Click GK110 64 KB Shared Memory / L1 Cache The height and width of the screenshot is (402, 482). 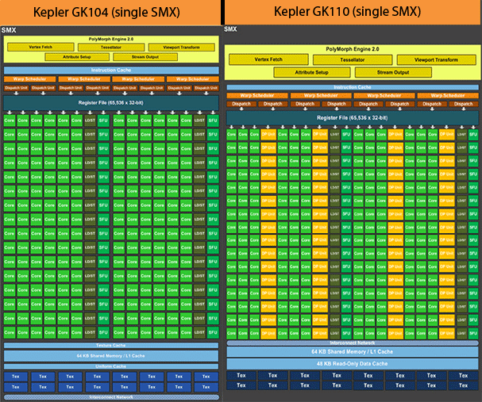coord(353,352)
